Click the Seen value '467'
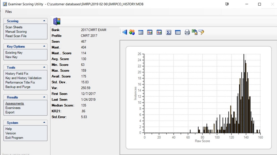 pos(84,41)
